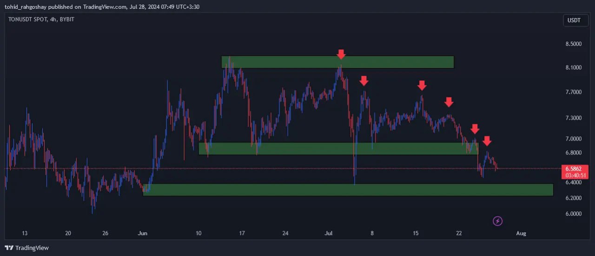Click the TradingView logo
The width and height of the screenshot is (595, 256).
pyautogui.click(x=26, y=248)
